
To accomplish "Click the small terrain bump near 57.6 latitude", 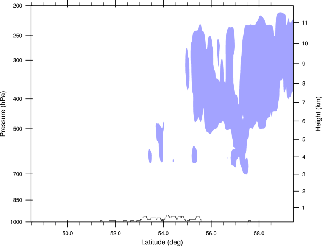I will pyautogui.click(x=249, y=221).
